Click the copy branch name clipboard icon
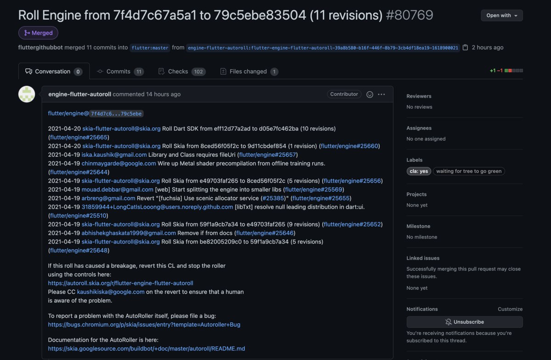 point(465,47)
